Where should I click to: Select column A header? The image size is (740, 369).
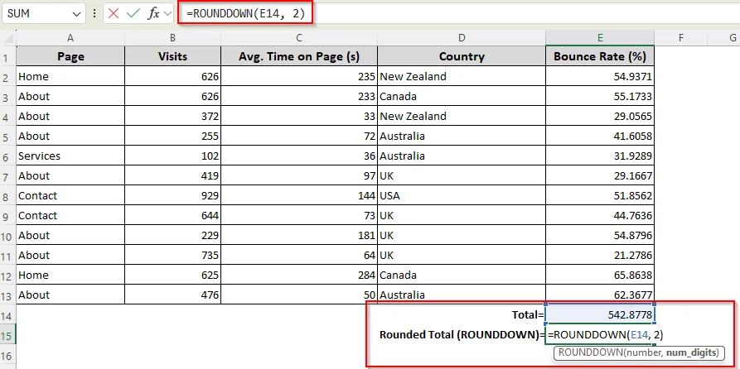(x=70, y=38)
